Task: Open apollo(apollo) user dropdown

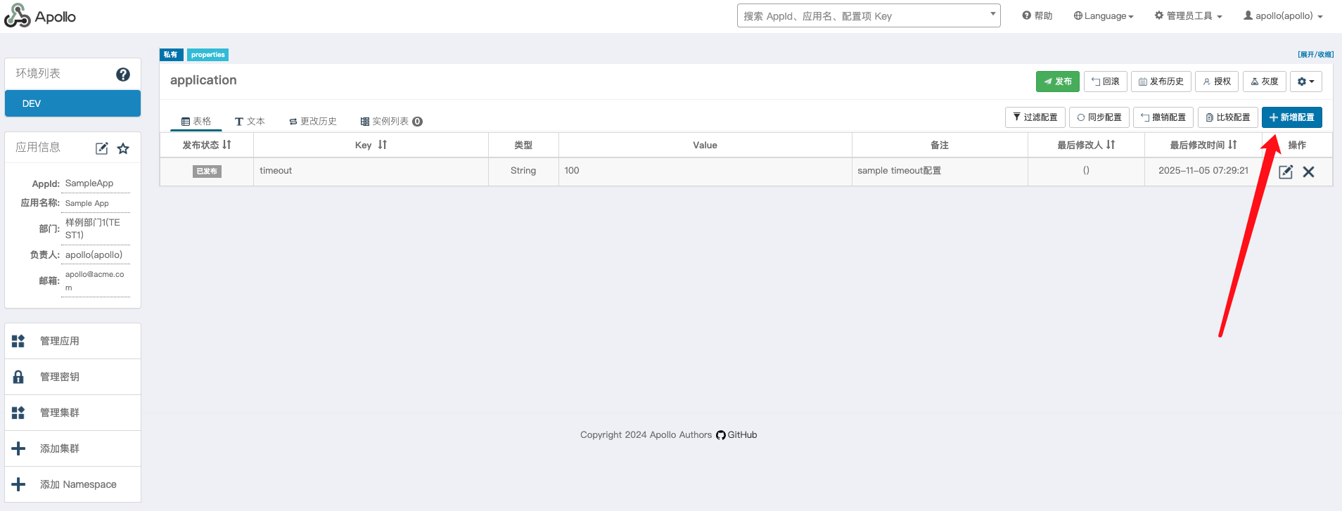Action: [x=1283, y=15]
